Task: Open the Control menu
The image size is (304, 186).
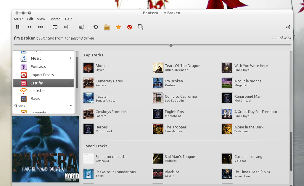Action: click(55, 19)
